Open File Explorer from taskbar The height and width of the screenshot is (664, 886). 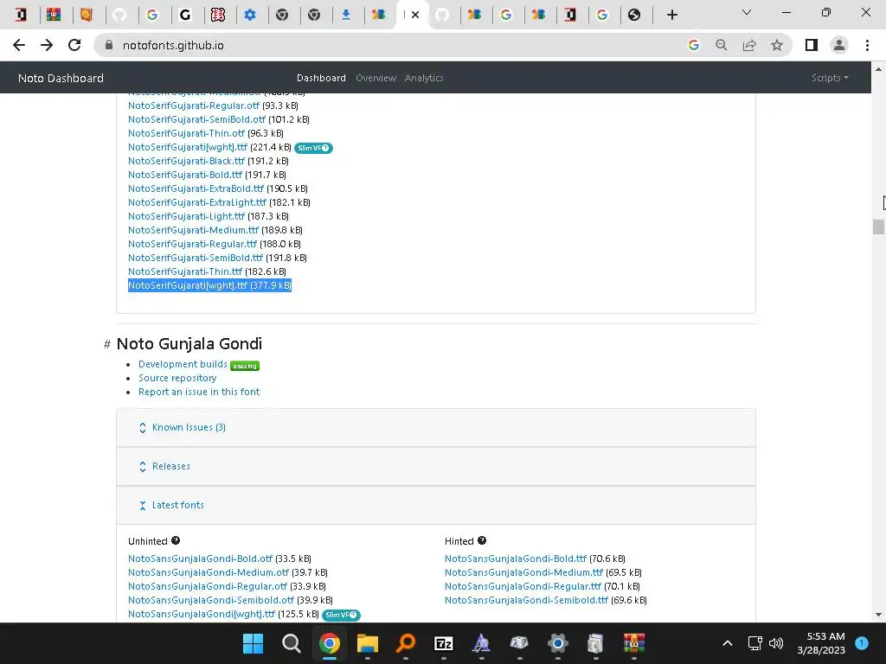(367, 643)
